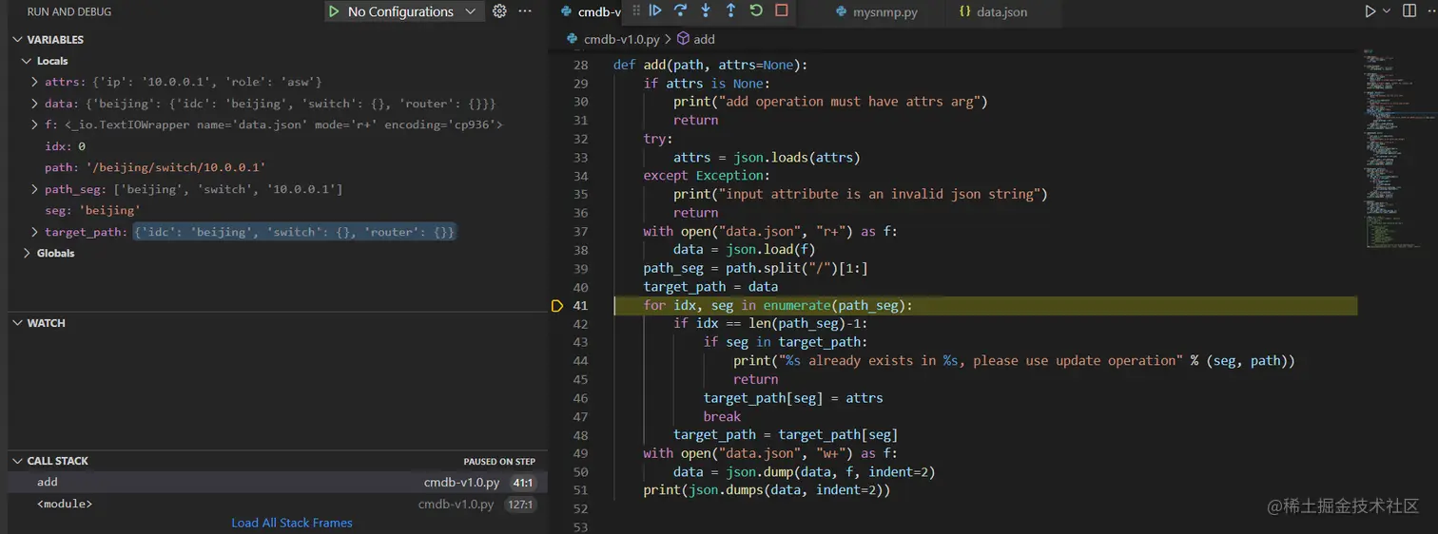Viewport: 1438px width, 534px height.
Task: Click the debug toolbar drag handle
Action: click(x=636, y=10)
